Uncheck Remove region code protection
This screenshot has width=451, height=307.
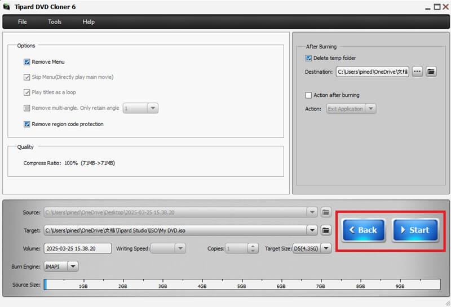click(26, 124)
